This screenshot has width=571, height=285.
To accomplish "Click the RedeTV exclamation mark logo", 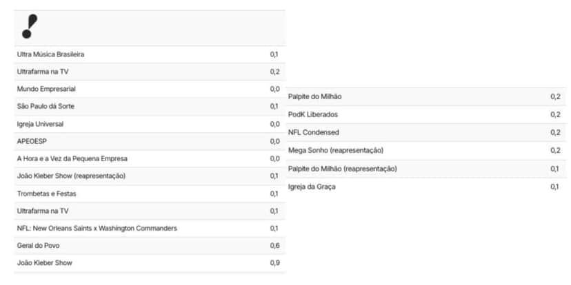I will click(30, 26).
